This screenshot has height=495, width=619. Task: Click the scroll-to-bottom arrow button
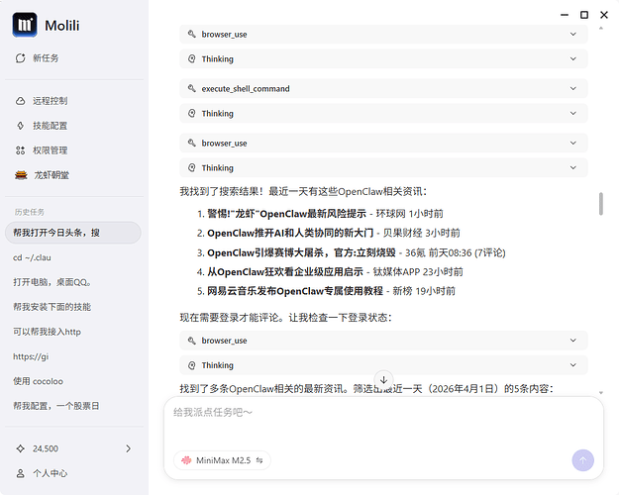pos(383,380)
